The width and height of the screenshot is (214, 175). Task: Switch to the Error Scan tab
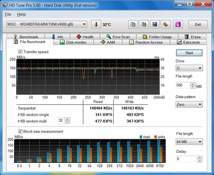pyautogui.click(x=118, y=37)
